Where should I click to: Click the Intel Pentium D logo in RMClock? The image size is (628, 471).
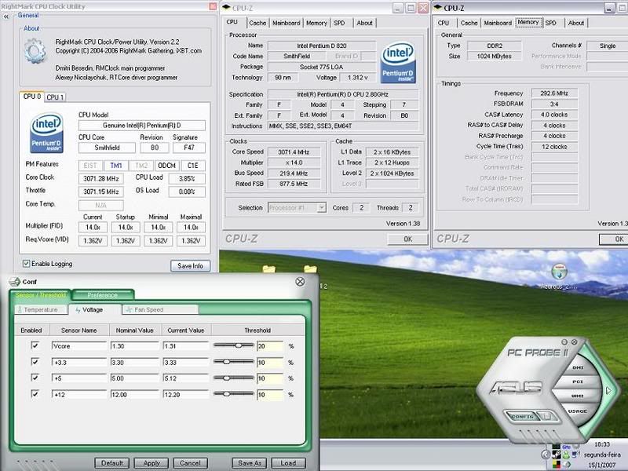coord(47,133)
